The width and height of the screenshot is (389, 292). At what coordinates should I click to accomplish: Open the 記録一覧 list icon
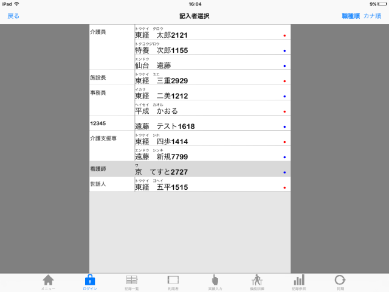click(131, 282)
